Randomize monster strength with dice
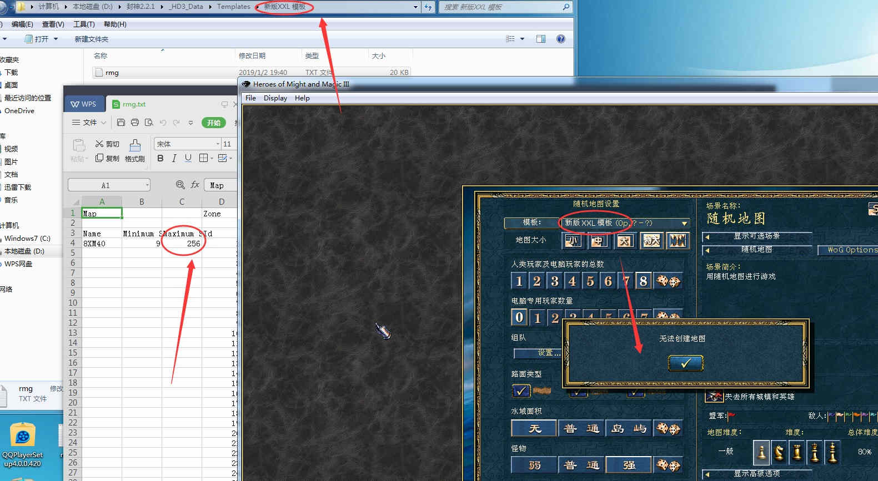 [668, 465]
